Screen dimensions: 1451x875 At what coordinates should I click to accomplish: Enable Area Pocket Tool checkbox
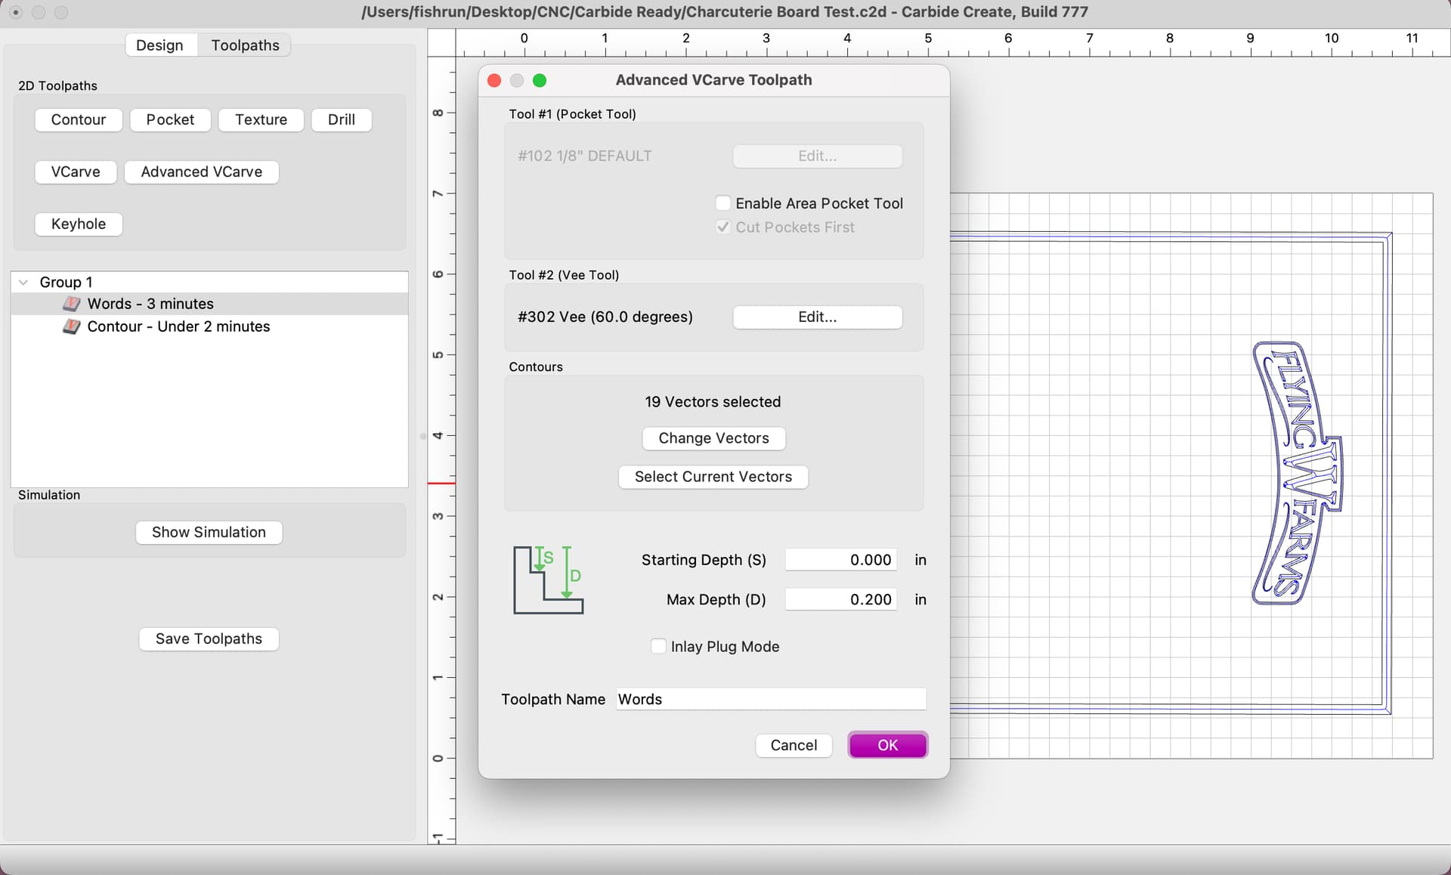click(723, 203)
